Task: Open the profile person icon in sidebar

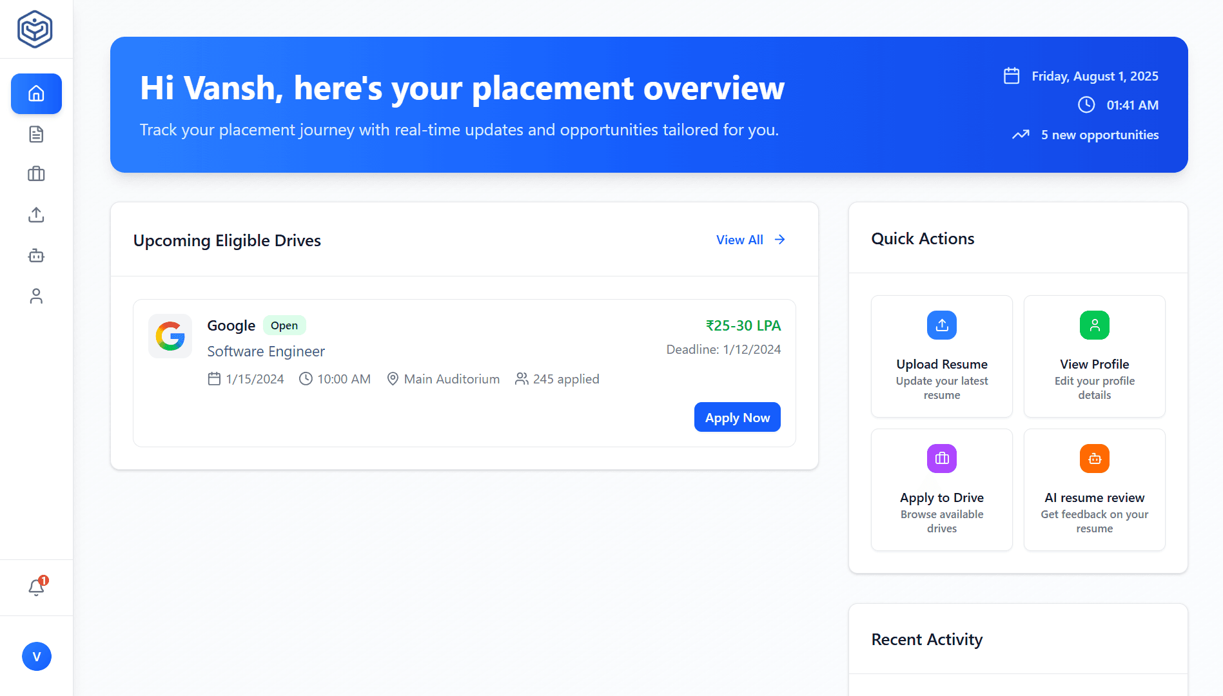Action: coord(36,296)
